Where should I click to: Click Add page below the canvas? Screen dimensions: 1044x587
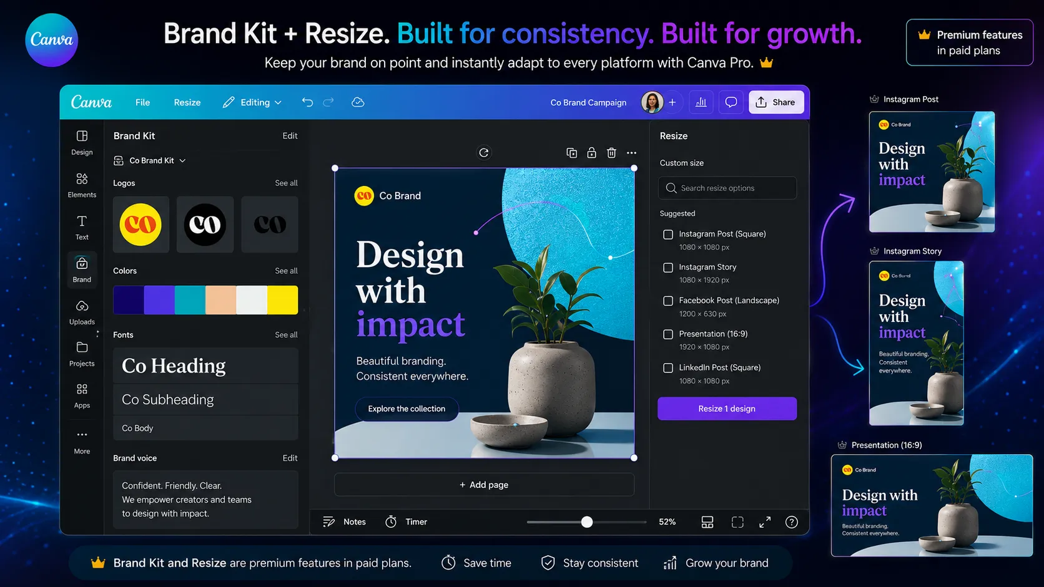coord(484,485)
